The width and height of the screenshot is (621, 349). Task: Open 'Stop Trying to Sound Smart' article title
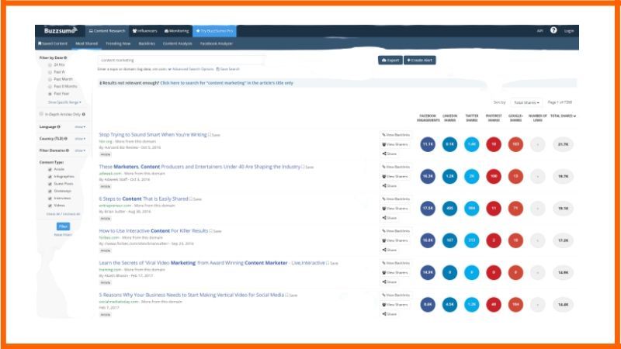[153, 135]
